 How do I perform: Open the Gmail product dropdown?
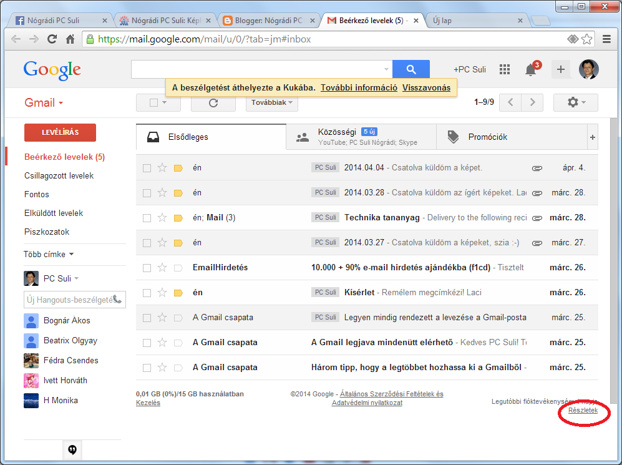click(x=44, y=103)
